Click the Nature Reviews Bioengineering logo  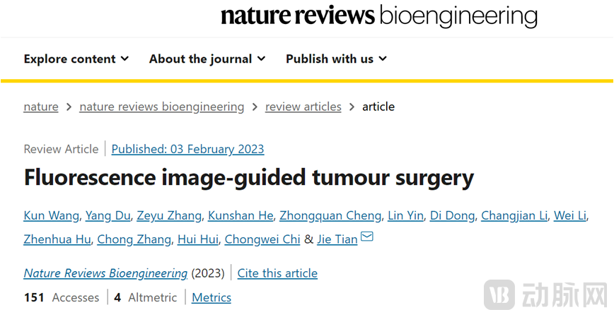(378, 16)
